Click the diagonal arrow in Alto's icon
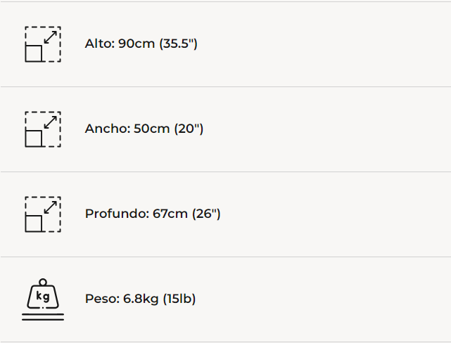Screen dimensions: 451x343 (50, 37)
